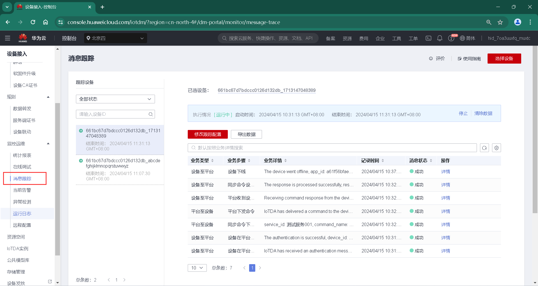The width and height of the screenshot is (538, 286).
Task: Reload the browser page
Action: click(x=33, y=22)
